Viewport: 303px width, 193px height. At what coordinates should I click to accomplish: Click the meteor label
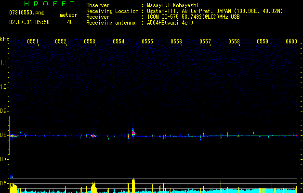coord(68,15)
